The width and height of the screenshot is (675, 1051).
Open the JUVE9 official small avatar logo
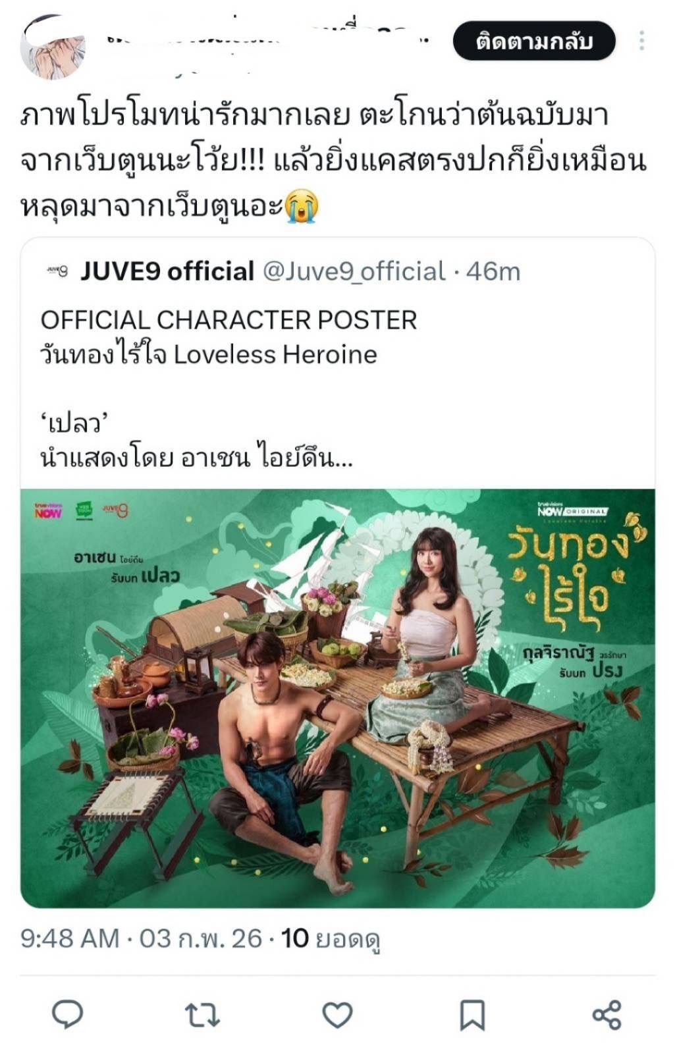click(x=57, y=271)
